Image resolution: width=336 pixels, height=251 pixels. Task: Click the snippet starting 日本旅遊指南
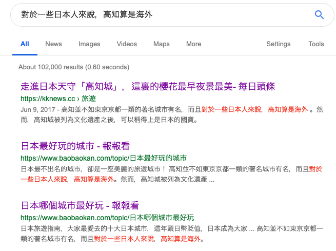[x=171, y=234]
